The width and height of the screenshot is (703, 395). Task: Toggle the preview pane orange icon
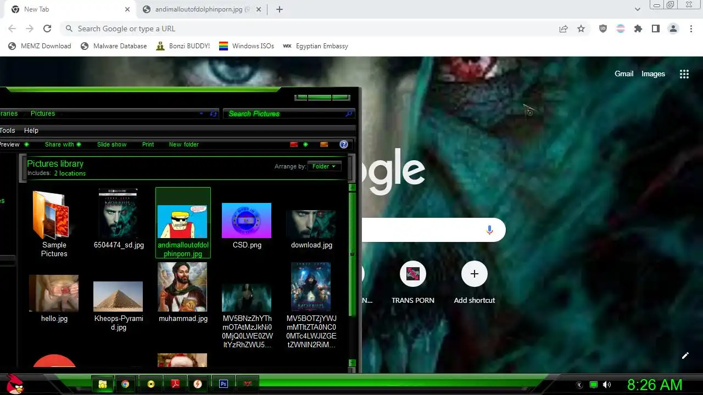point(324,144)
